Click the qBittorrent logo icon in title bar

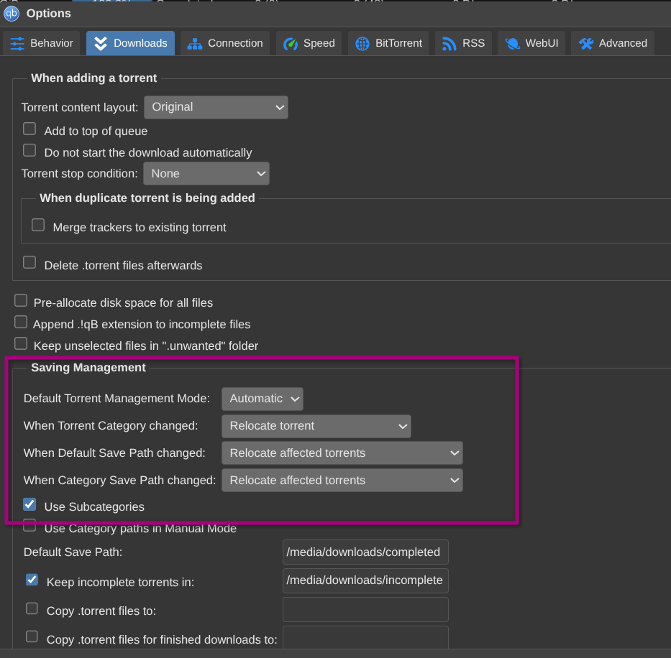click(12, 13)
